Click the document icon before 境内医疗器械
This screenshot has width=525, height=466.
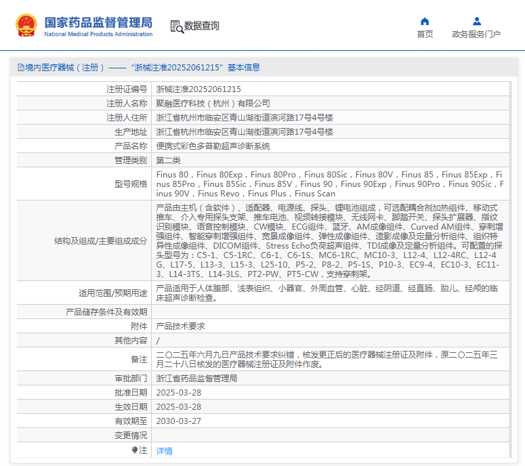20,68
